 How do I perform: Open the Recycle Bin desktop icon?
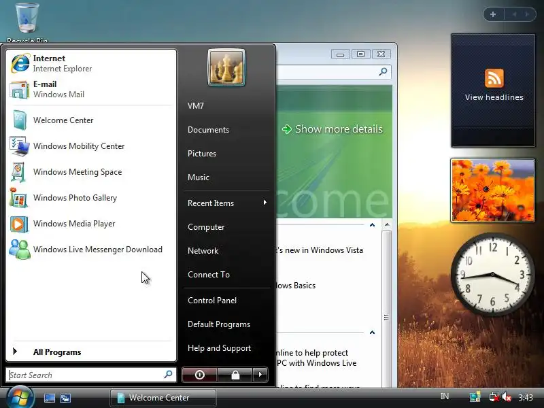[27, 23]
